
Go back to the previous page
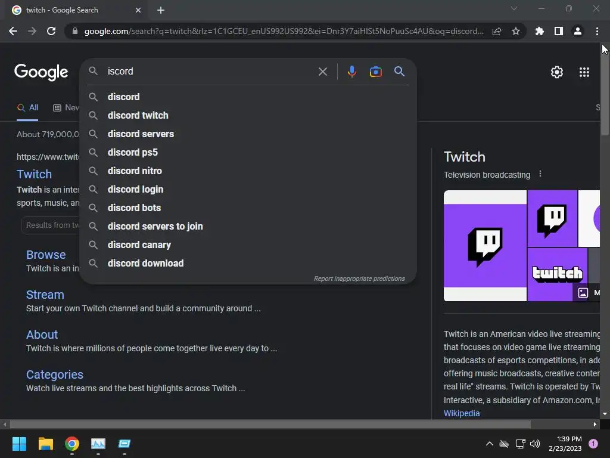[x=13, y=31]
